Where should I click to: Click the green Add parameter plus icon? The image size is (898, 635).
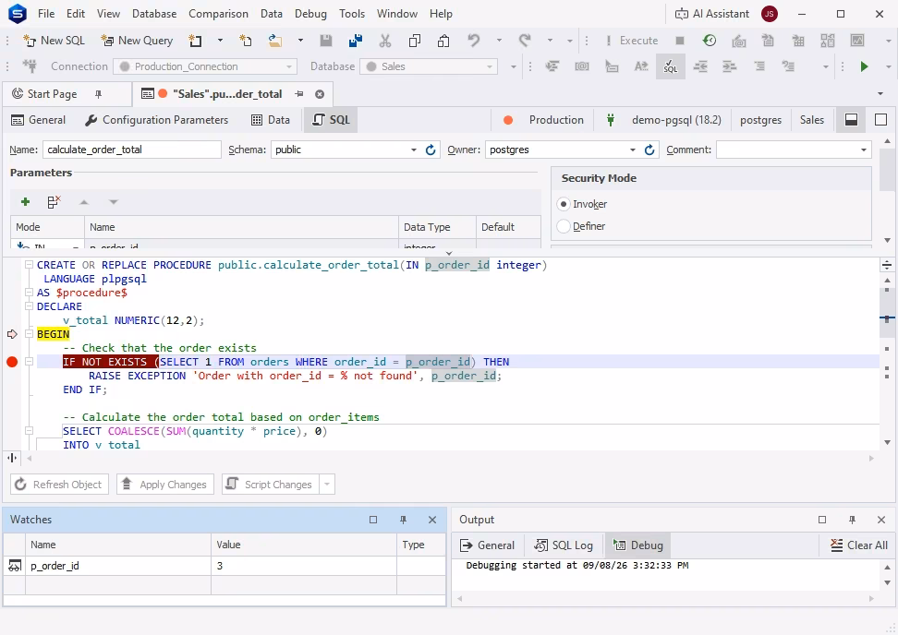point(25,202)
